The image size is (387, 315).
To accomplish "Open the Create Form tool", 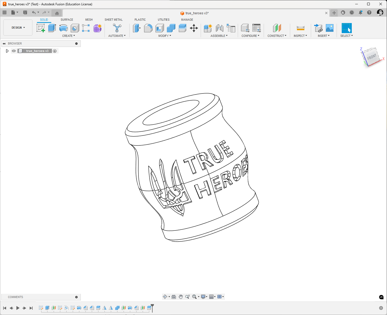I will point(97,28).
